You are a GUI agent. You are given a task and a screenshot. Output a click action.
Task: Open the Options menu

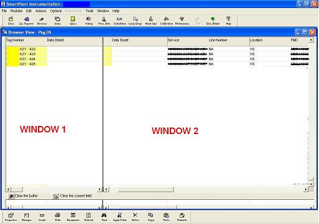coord(56,11)
